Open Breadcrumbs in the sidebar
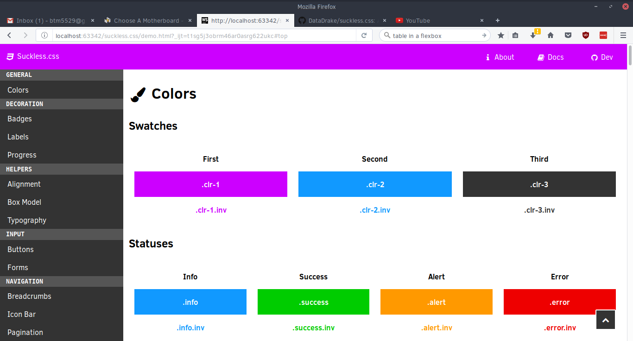Image resolution: width=633 pixels, height=341 pixels. [62, 296]
